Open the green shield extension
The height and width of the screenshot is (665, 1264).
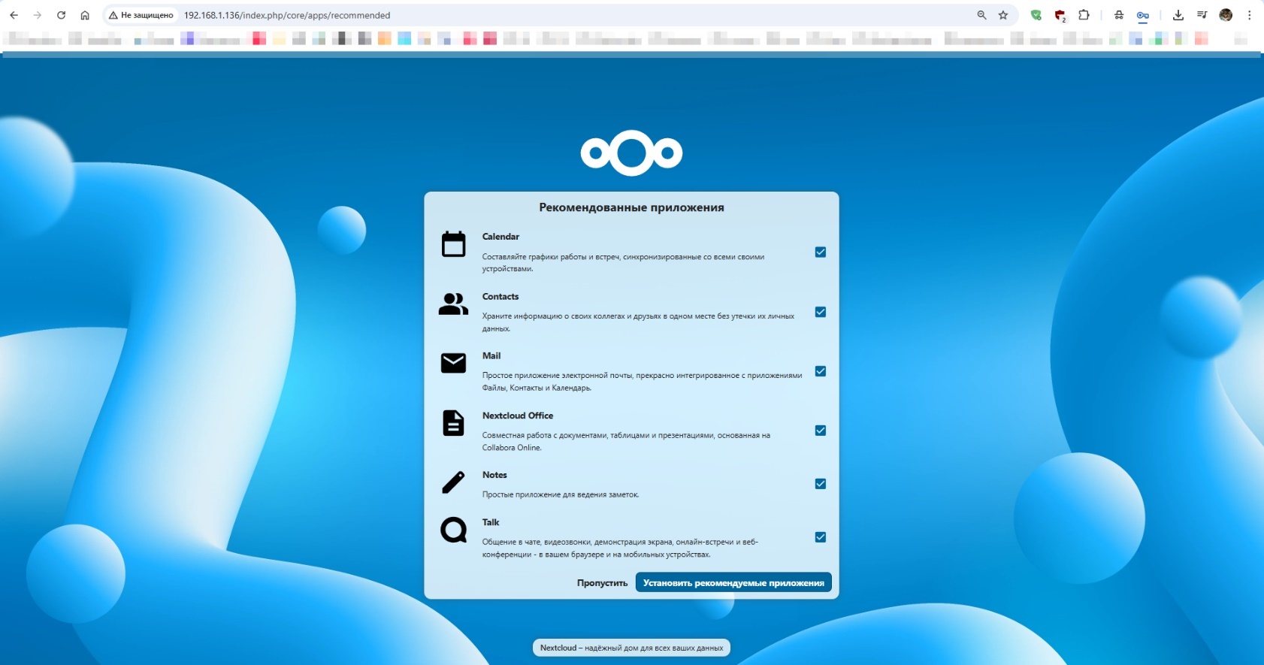click(x=1036, y=15)
